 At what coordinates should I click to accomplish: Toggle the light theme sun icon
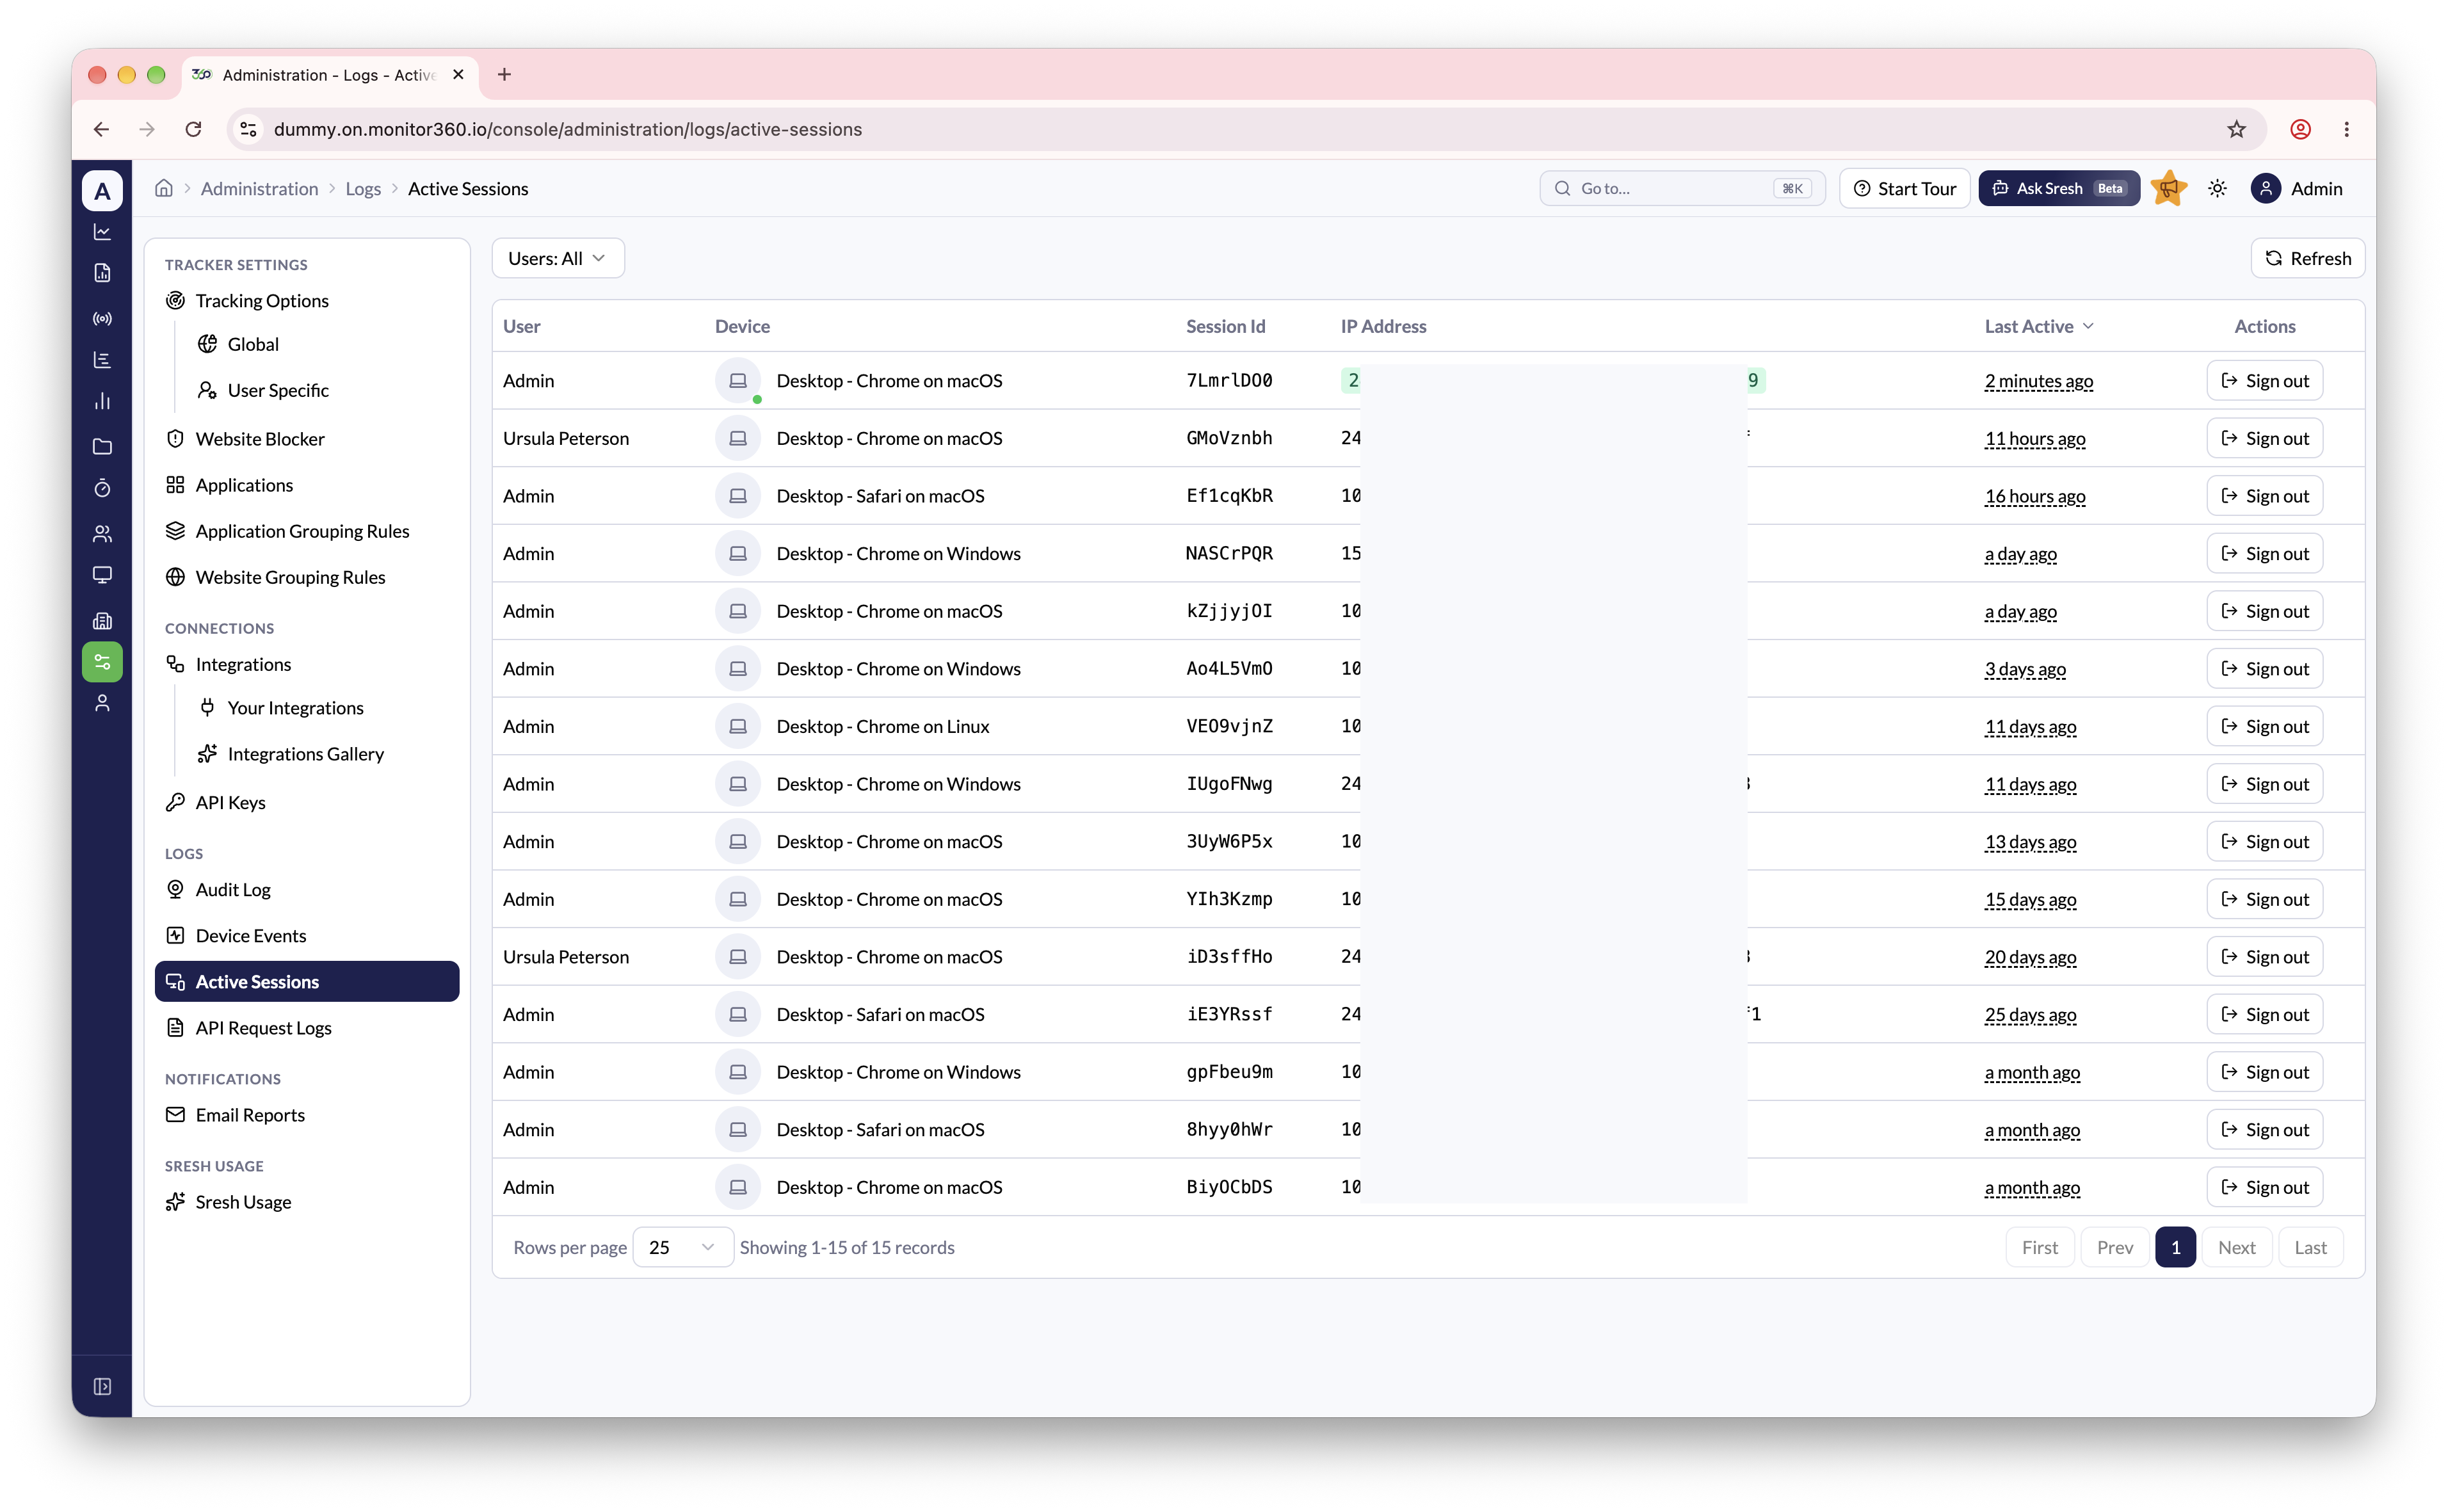[2217, 188]
